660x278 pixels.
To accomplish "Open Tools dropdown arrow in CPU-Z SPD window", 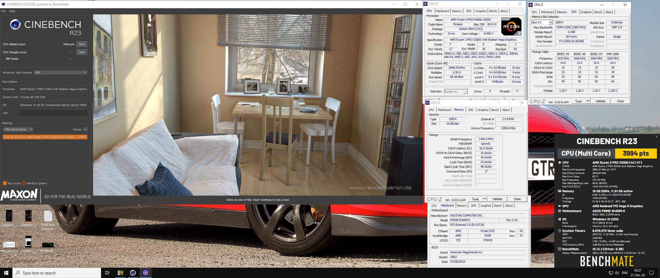I will point(588,101).
